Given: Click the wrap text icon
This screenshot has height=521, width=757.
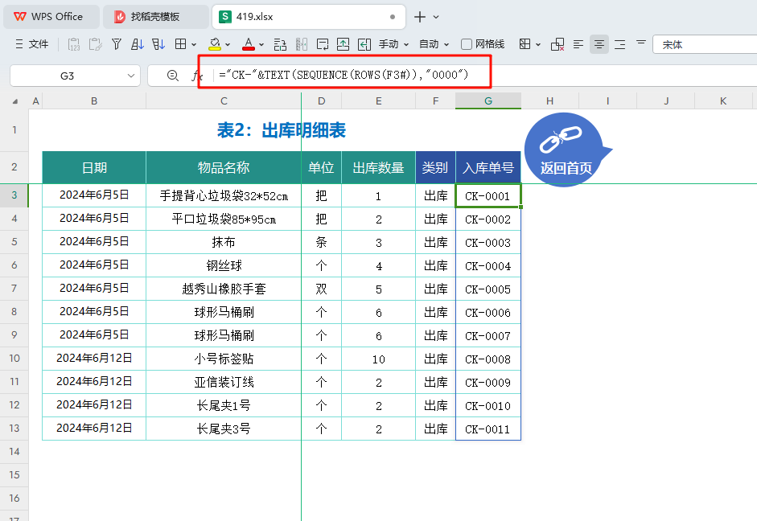Looking at the screenshot, I should (x=323, y=44).
